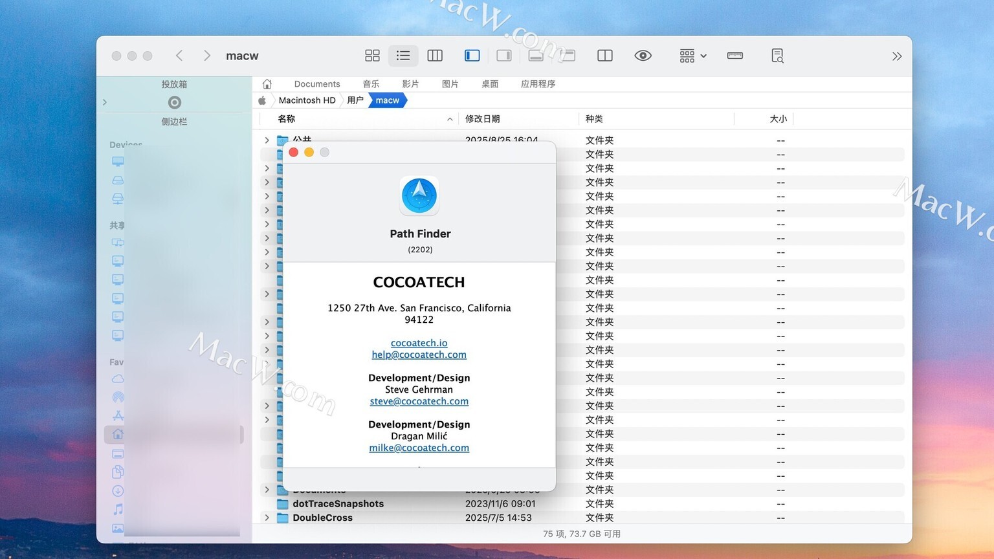Expand the AirDrop sidebar section chevron
This screenshot has height=559, width=994.
pyautogui.click(x=105, y=102)
